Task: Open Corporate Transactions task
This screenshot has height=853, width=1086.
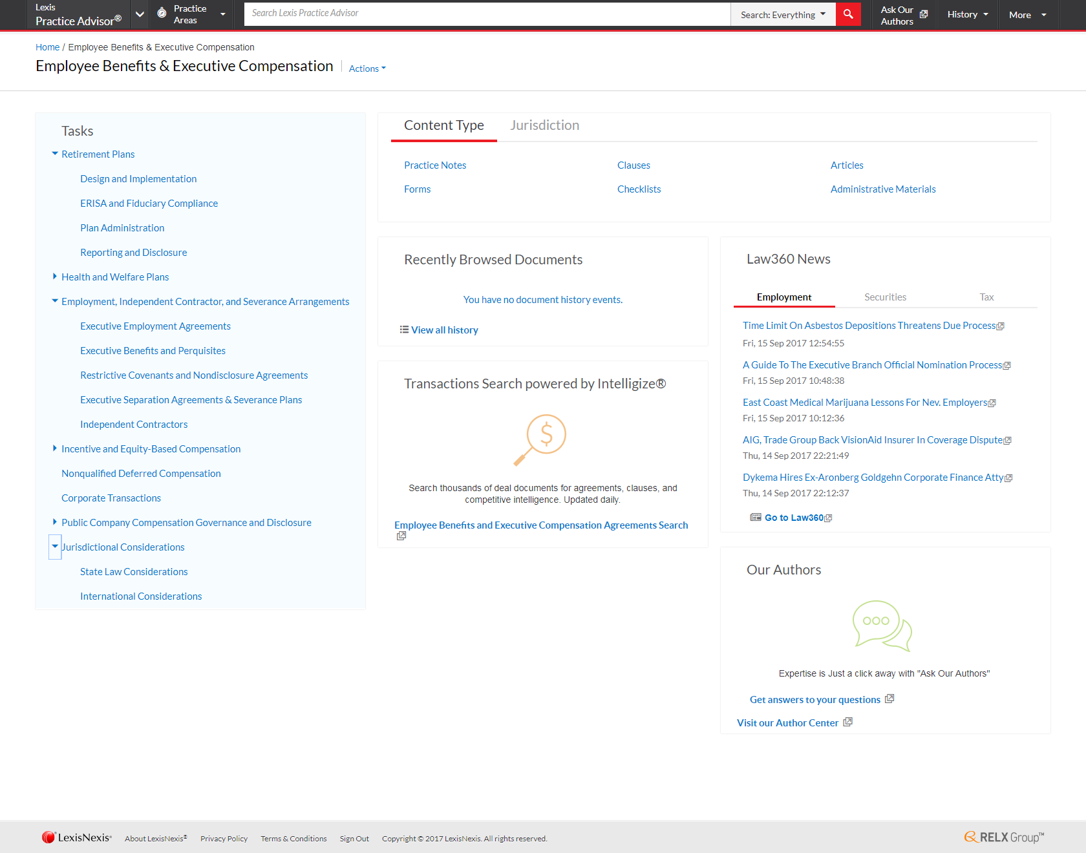Action: pyautogui.click(x=111, y=498)
